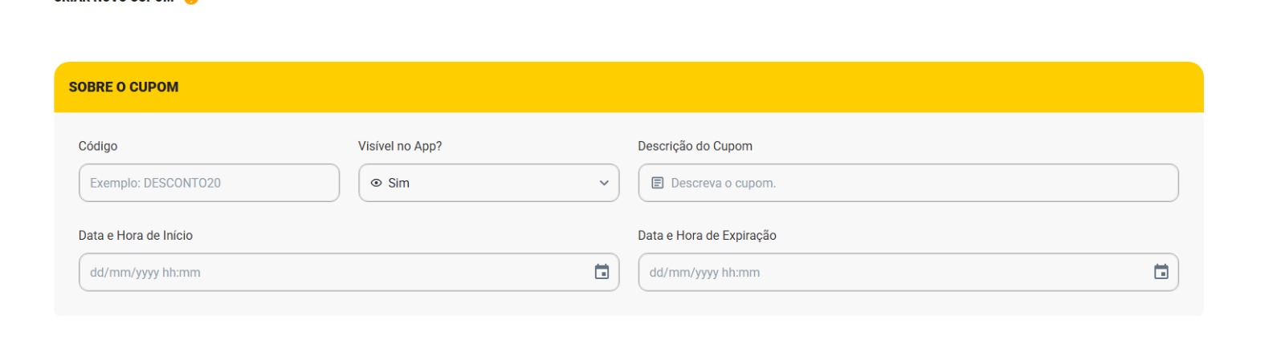Click the eye icon in the Visível no App field
1285x340 pixels.
click(376, 183)
